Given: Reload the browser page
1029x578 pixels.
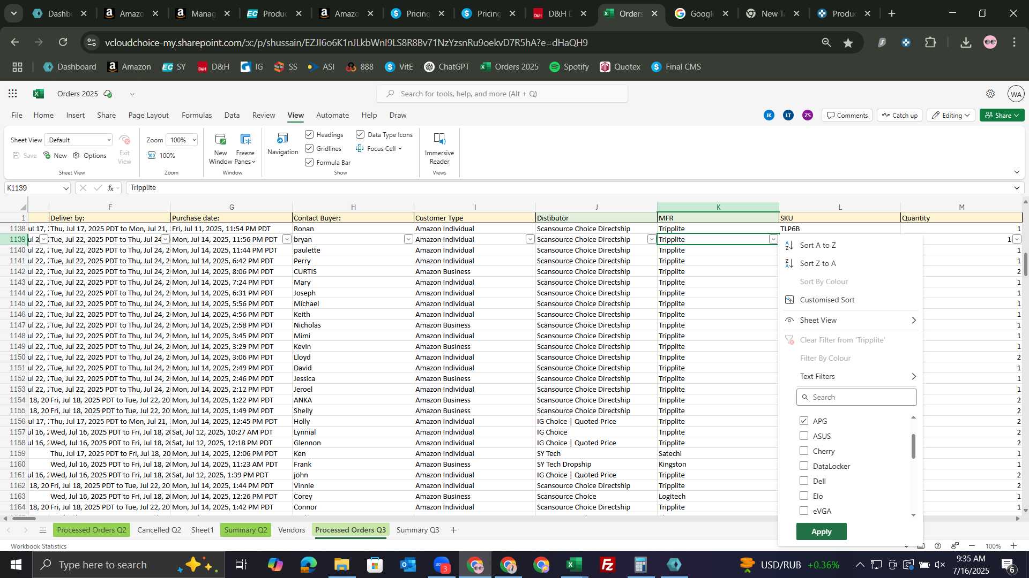Looking at the screenshot, I should point(63,42).
